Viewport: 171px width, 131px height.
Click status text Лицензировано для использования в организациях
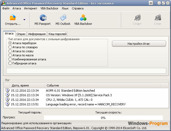pos(36,123)
